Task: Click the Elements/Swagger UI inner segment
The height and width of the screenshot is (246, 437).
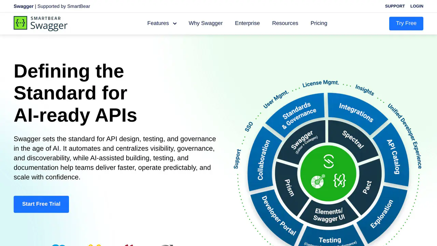Action: [x=328, y=215]
